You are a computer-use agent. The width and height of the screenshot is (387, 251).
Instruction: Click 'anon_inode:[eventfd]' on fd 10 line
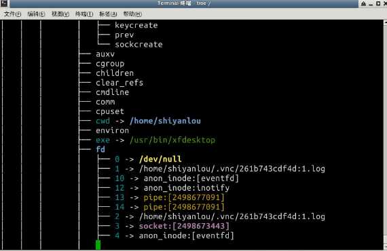pos(191,178)
